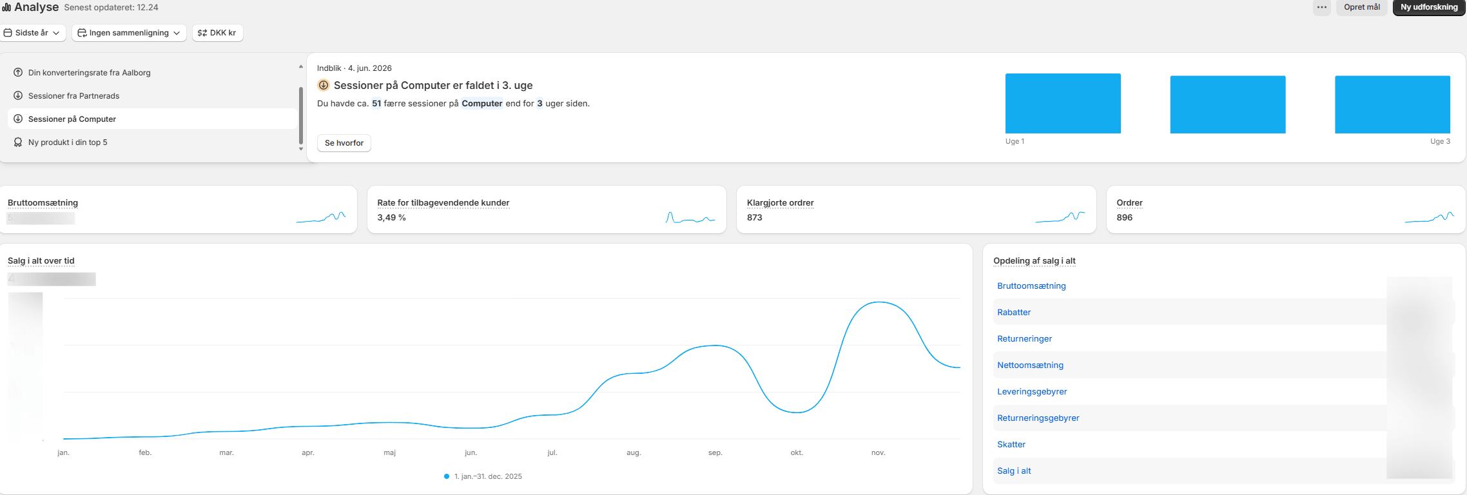Click the nov. label on chart axis

click(x=878, y=453)
